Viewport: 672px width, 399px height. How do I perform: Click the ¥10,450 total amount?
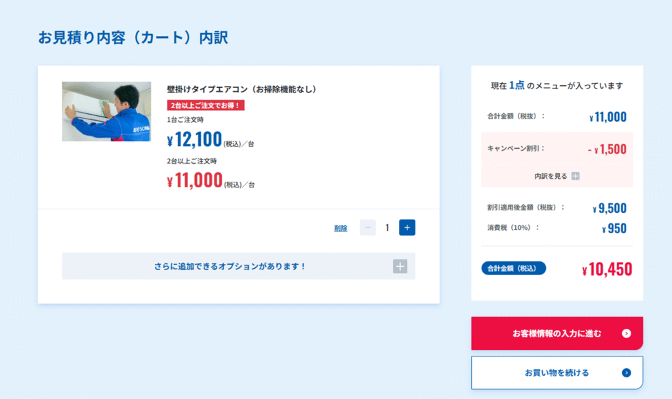607,269
